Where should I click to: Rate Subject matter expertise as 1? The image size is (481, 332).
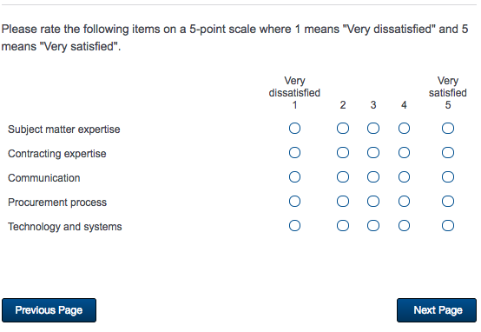(294, 129)
